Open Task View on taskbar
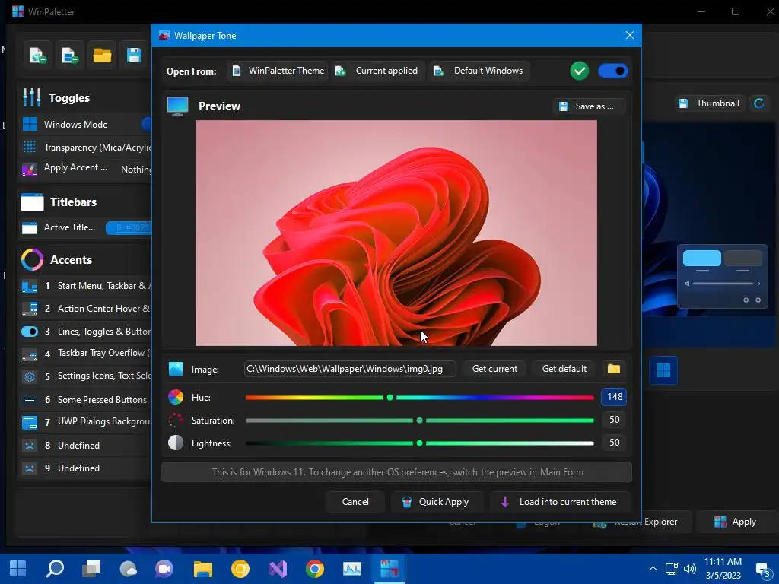The height and width of the screenshot is (584, 779). tap(91, 569)
